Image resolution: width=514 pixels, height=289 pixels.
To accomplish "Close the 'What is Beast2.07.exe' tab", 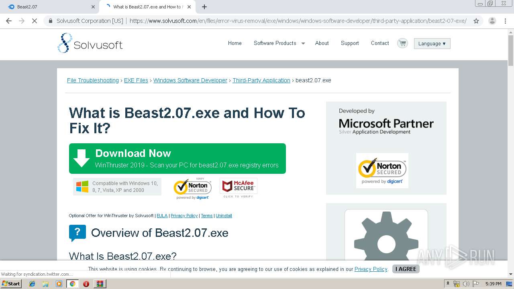I will pyautogui.click(x=190, y=7).
